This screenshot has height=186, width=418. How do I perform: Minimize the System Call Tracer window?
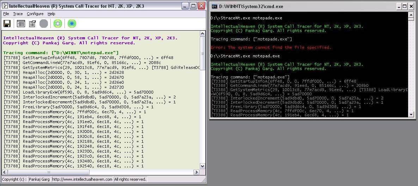[185, 6]
